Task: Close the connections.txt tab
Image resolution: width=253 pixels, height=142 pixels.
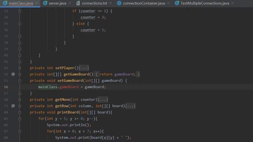Action: [110, 3]
